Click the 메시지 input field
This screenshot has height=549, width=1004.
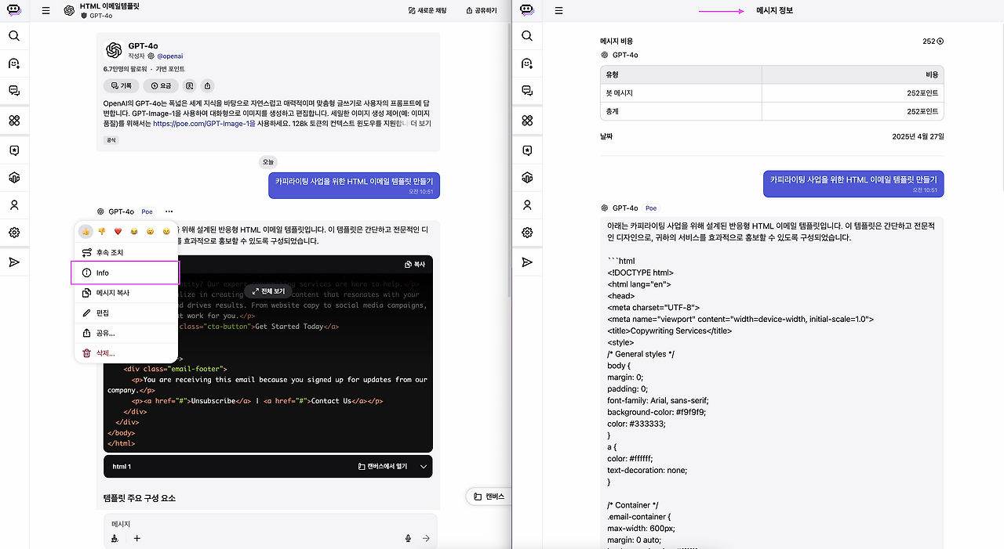(x=270, y=524)
